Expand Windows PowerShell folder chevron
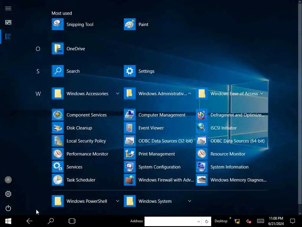Screen dimensions: 302x227 (x=117, y=201)
